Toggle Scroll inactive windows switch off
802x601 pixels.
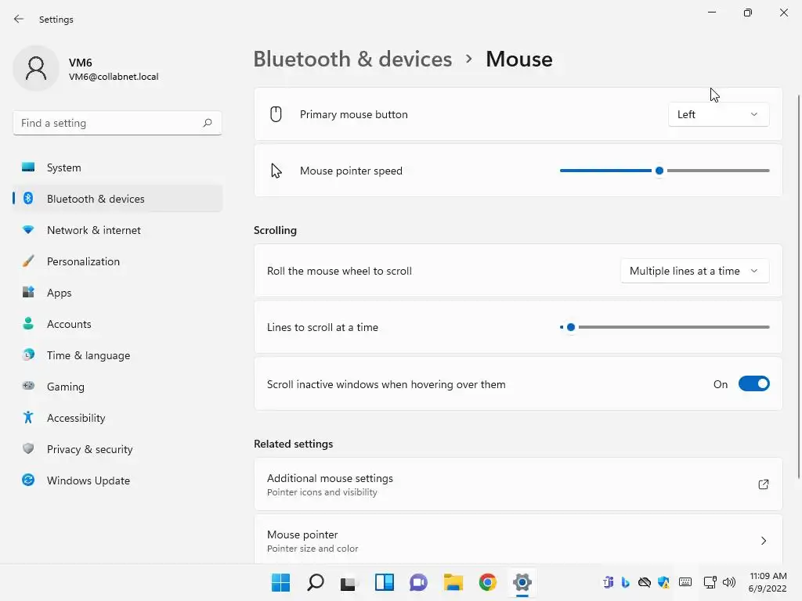click(753, 384)
